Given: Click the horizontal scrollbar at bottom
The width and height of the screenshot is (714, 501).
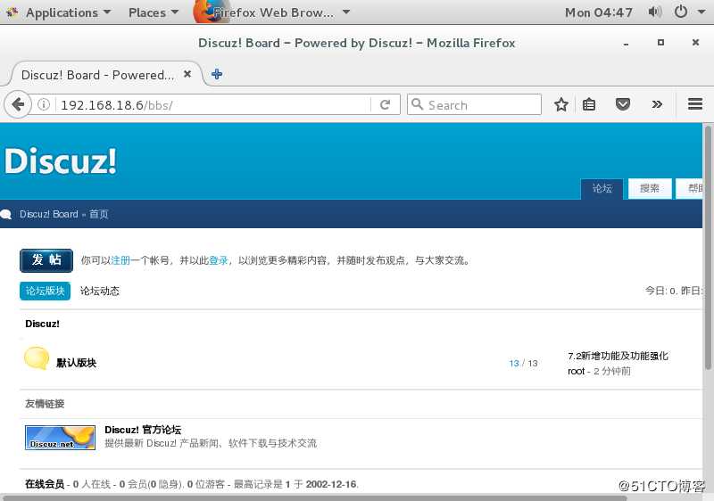Looking at the screenshot, I should tap(314, 497).
